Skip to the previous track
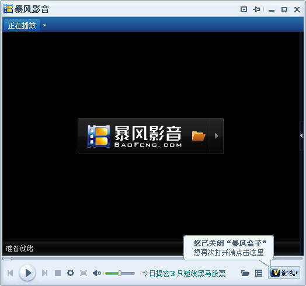 coord(10,273)
